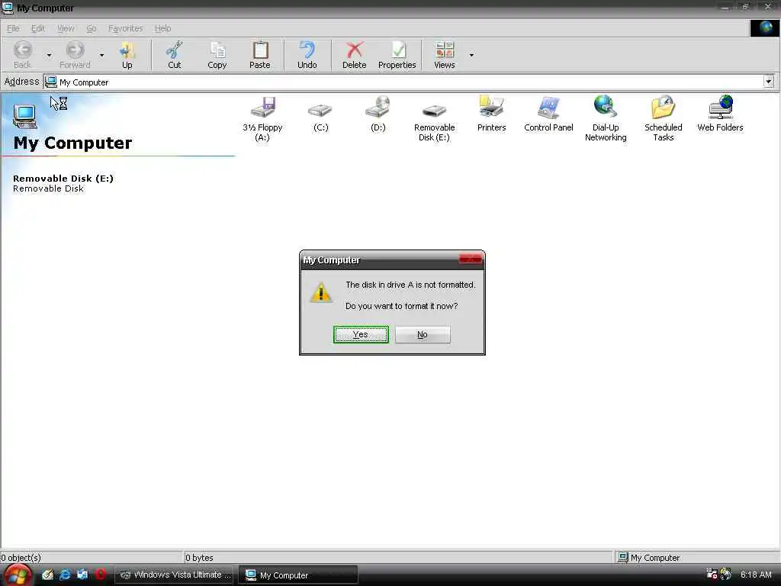Click the Scheduled Tasks tray icon
Image resolution: width=781 pixels, height=586 pixels.
712,574
